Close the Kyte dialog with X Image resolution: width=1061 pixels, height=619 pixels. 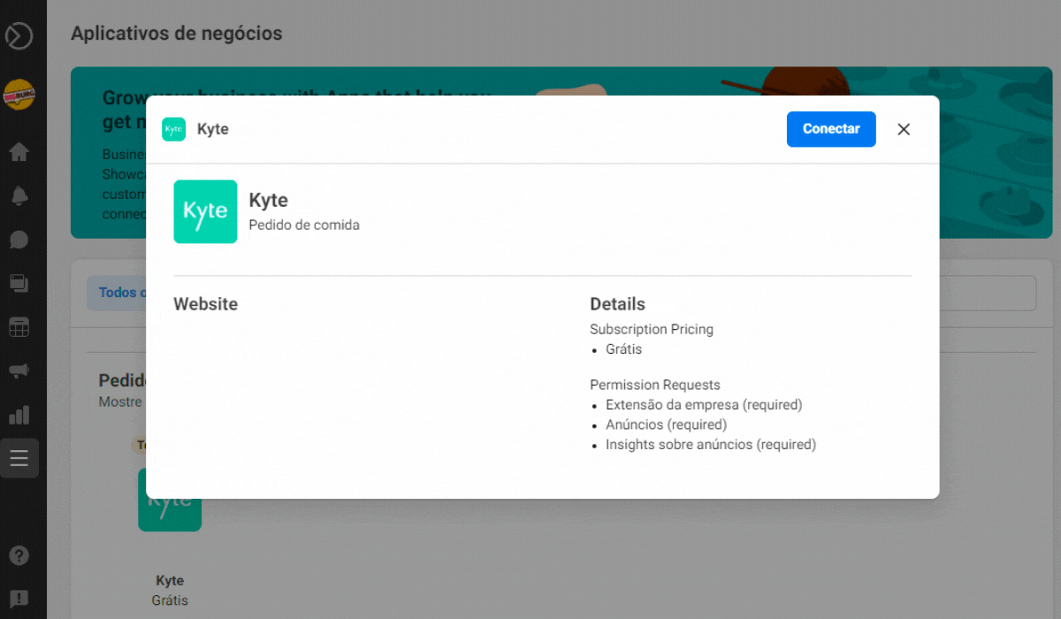tap(904, 129)
